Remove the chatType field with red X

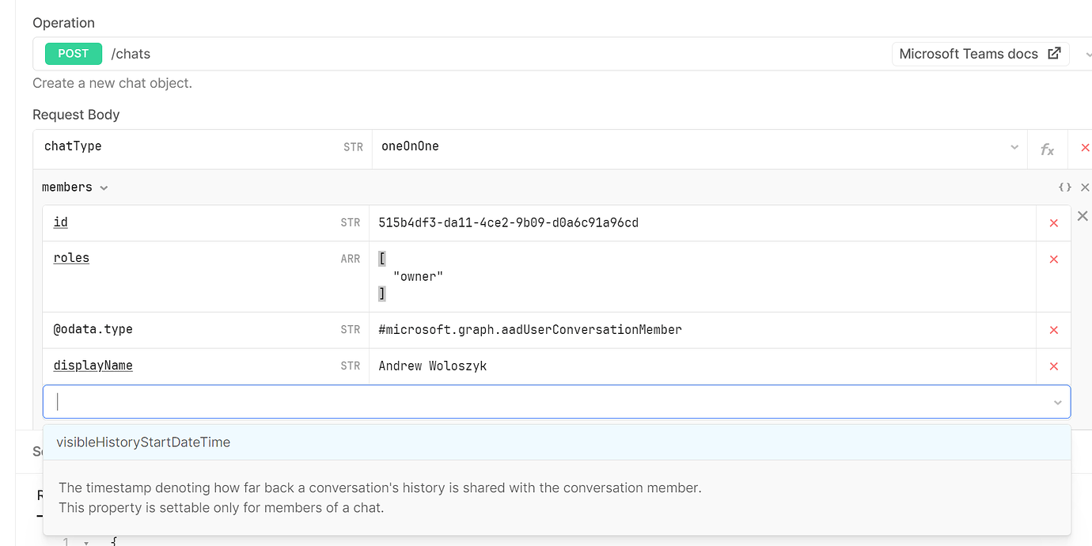[1085, 148]
